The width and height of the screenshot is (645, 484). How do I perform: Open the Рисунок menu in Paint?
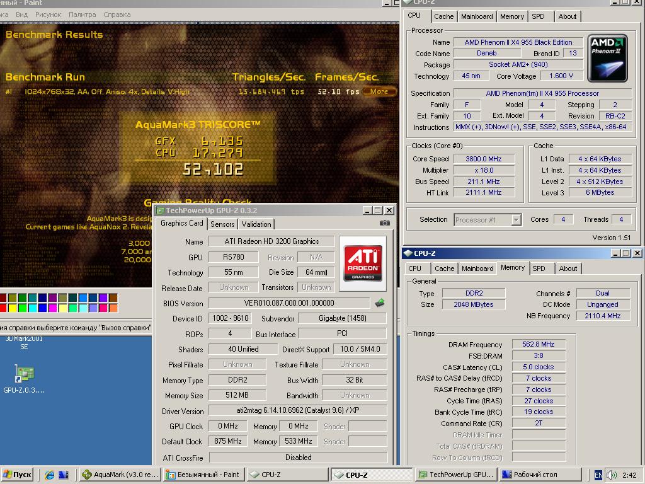[x=48, y=14]
